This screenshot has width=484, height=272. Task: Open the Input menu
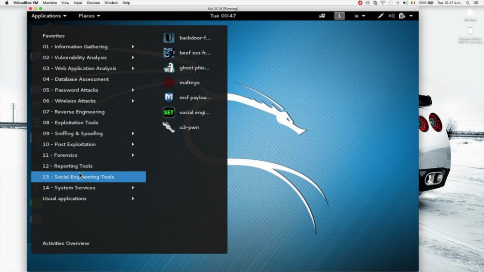(x=78, y=3)
